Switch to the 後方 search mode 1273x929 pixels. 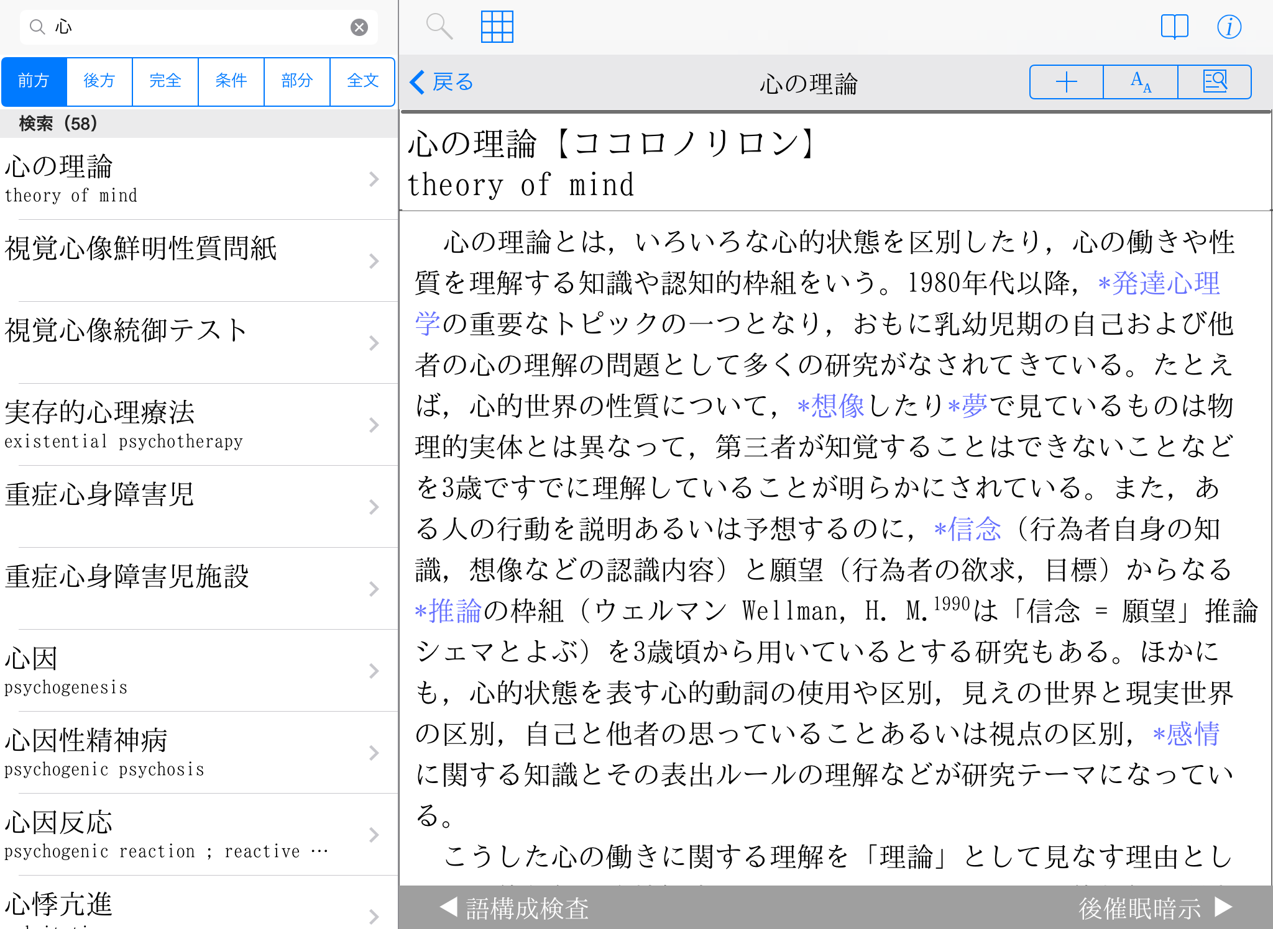pyautogui.click(x=99, y=81)
